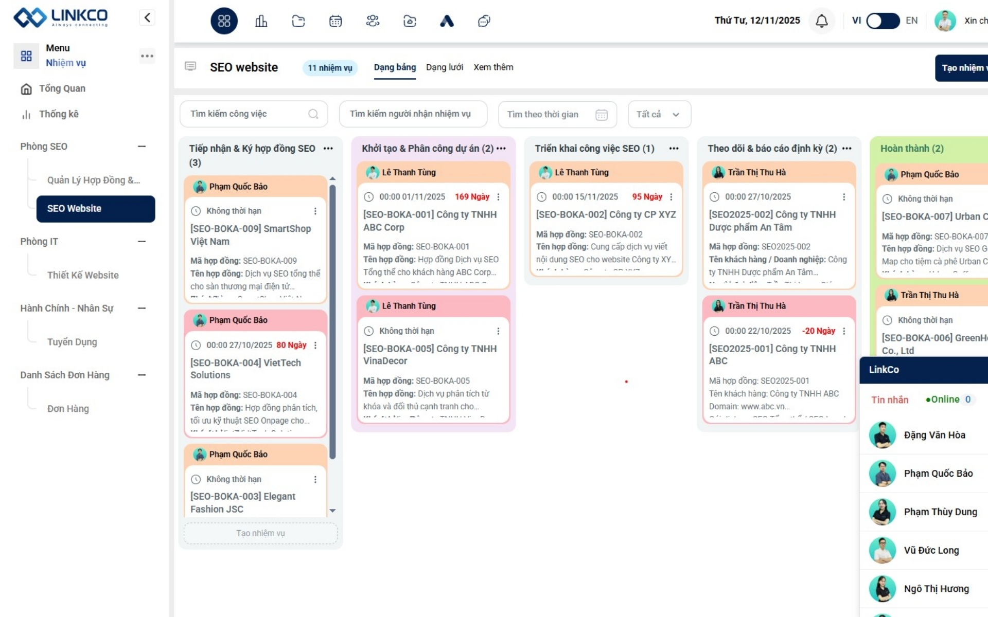The width and height of the screenshot is (988, 617).
Task: Open the chat bubble icon in top toolbar
Action: point(483,21)
